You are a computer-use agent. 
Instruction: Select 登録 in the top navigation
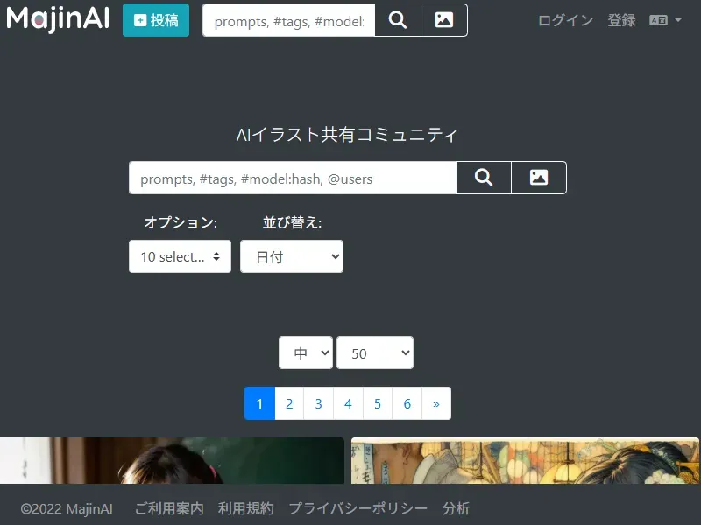tap(621, 20)
